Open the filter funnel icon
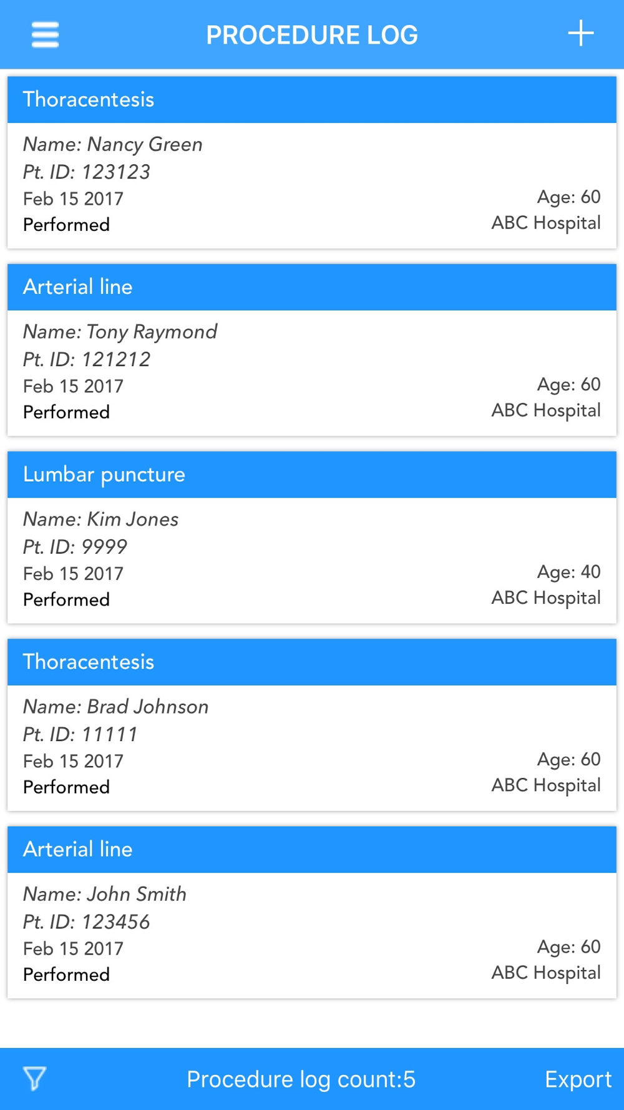 [35, 1078]
